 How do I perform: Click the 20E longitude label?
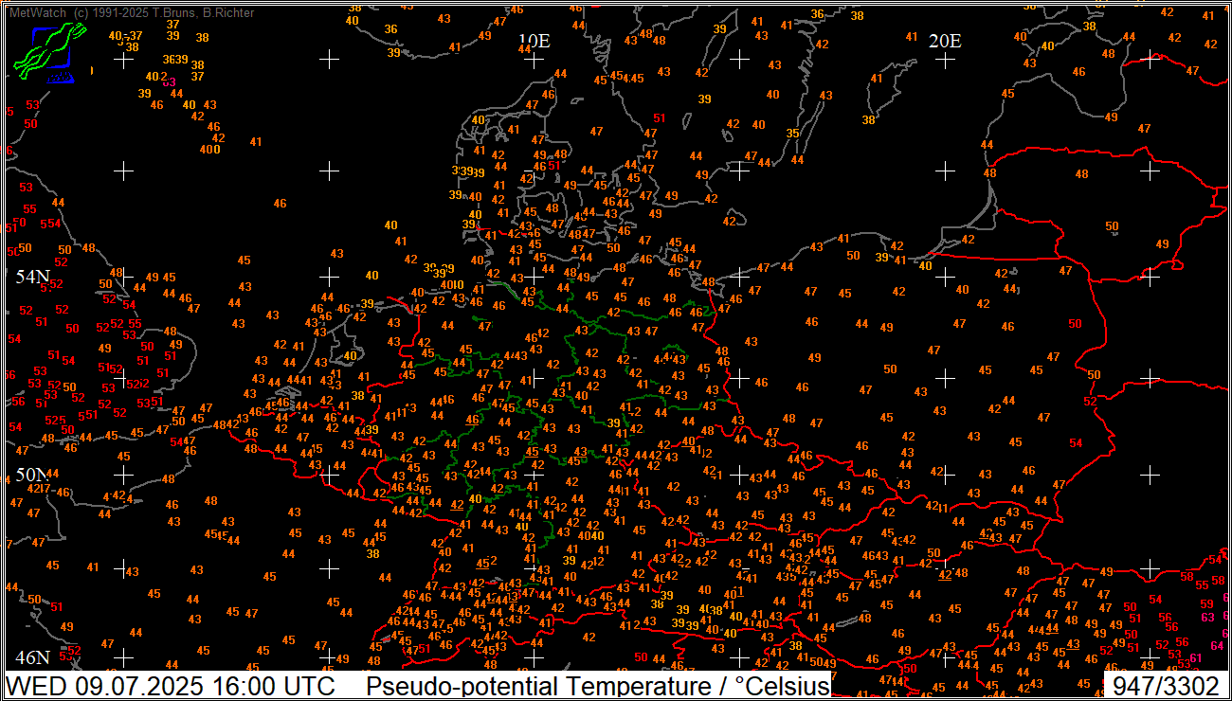tap(945, 41)
